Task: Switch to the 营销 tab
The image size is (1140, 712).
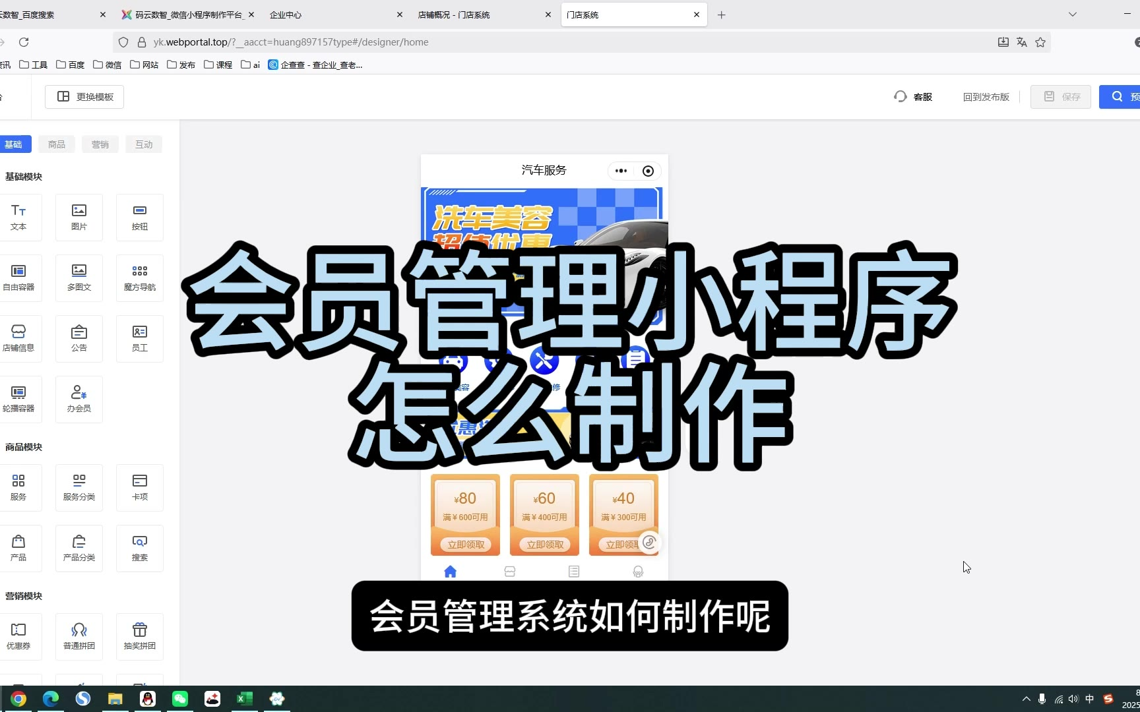Action: point(100,144)
